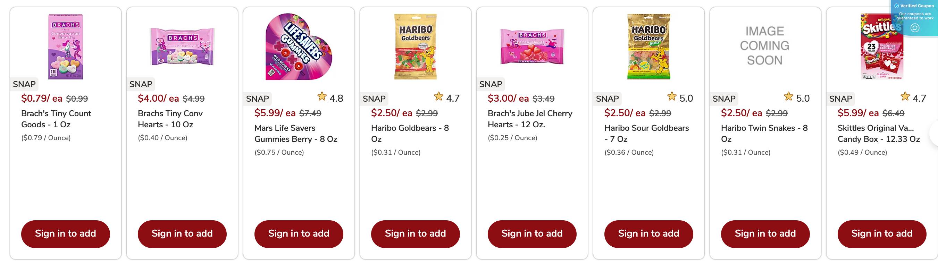This screenshot has width=938, height=272.
Task: Click the SNAP badge on Brach's Jube Jel Cherry Hearts
Action: (x=491, y=84)
